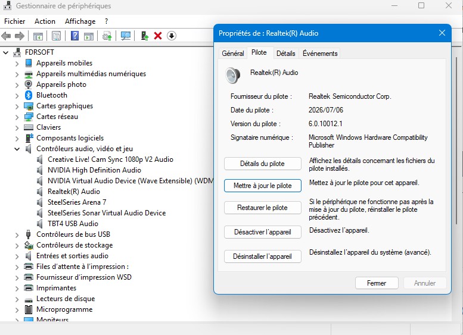Click the Imprimantes printer icon

pyautogui.click(x=29, y=288)
